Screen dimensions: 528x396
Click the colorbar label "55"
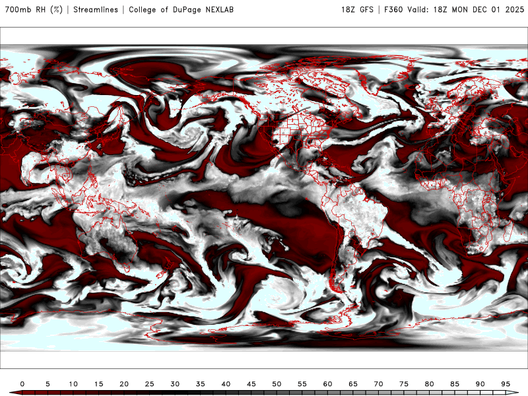pyautogui.click(x=302, y=384)
